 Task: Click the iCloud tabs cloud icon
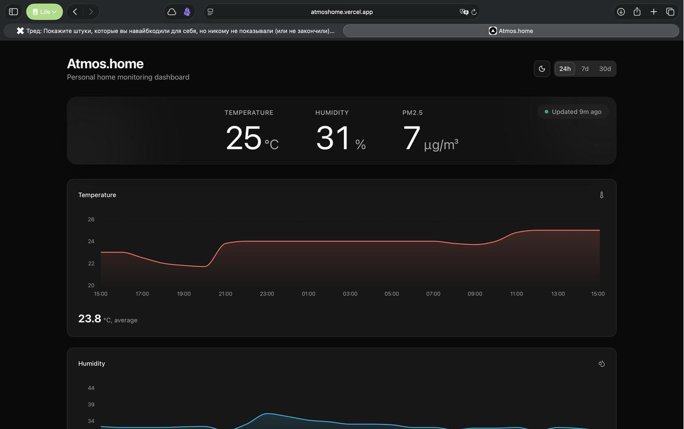point(171,12)
